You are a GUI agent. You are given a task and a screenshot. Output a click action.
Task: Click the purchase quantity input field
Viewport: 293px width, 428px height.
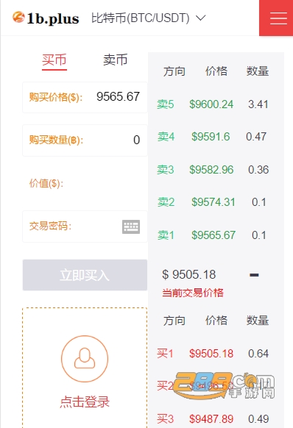[x=85, y=140]
